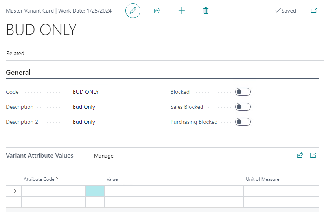
Task: Click share icon in Variant Attribute Values
Action: [x=300, y=155]
